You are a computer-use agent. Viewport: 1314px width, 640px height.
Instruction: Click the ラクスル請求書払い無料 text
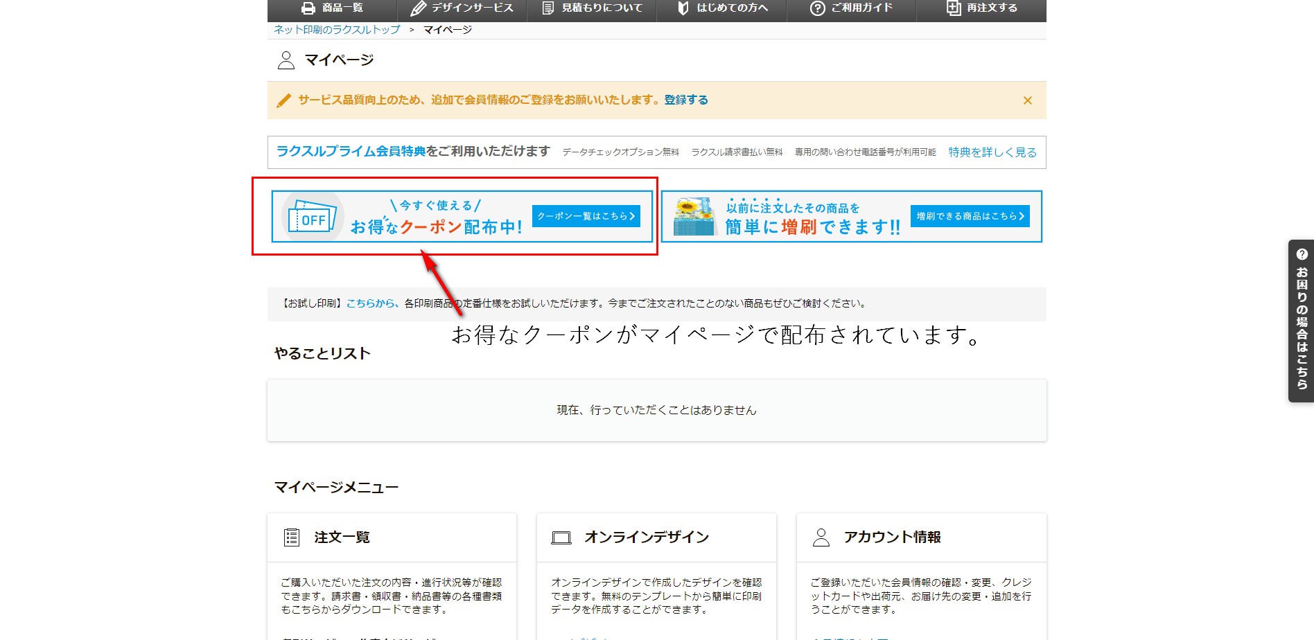(737, 152)
